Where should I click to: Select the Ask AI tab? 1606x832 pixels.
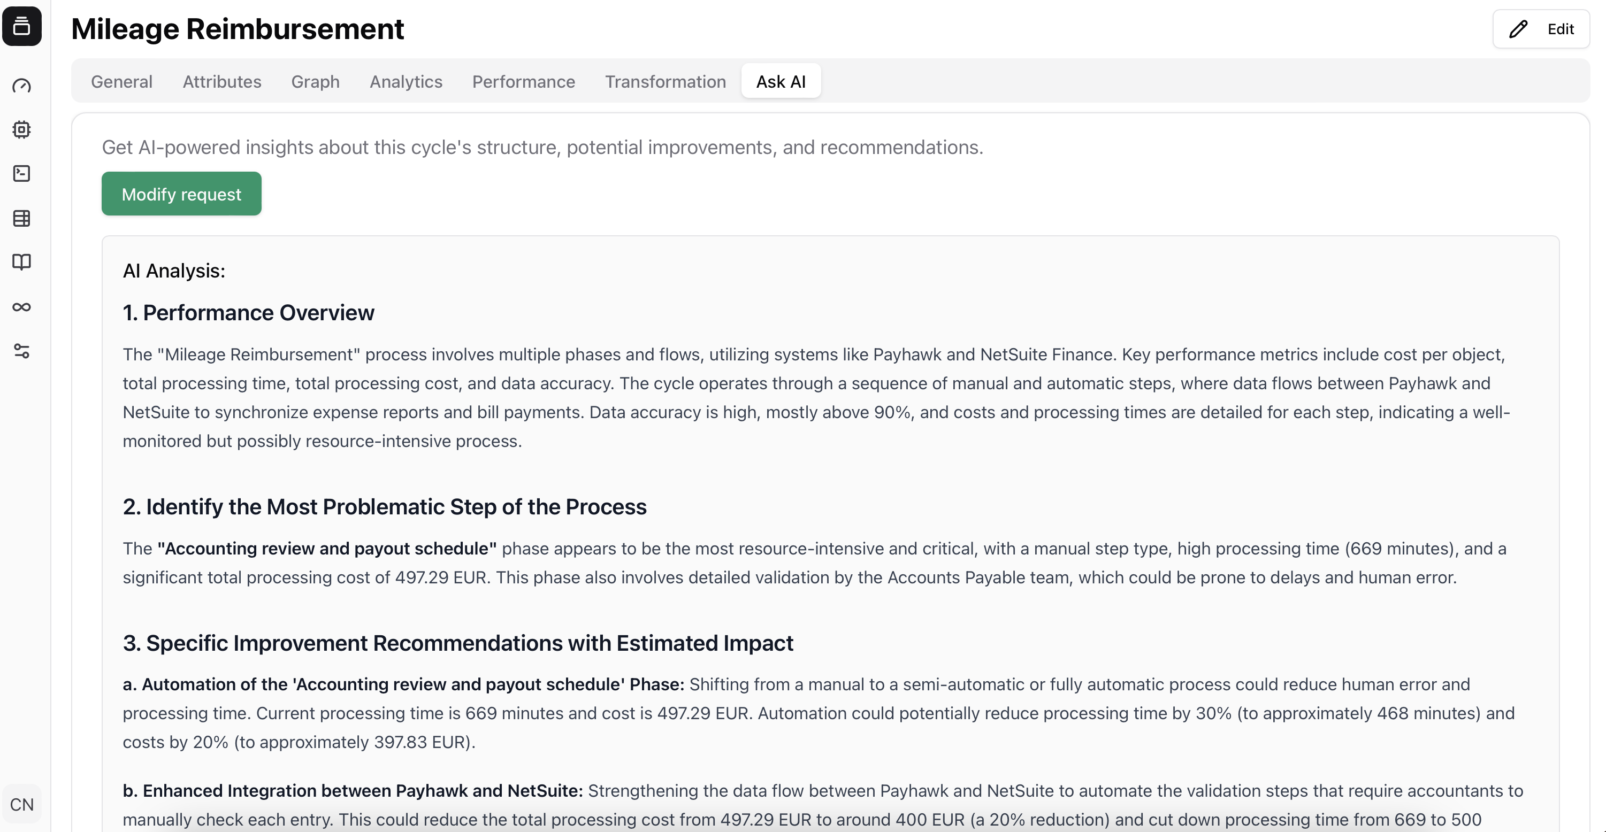click(781, 81)
